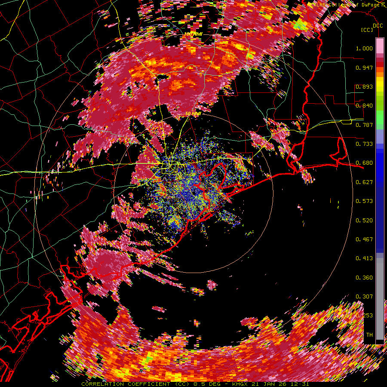The height and width of the screenshot is (387, 387).
Task: Click the 0.253 legend value
Action: pyautogui.click(x=364, y=316)
